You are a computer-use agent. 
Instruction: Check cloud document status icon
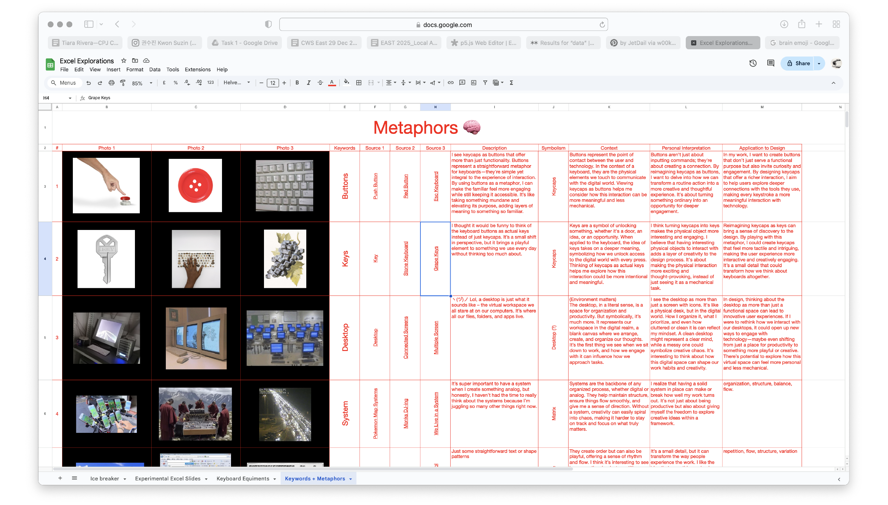coord(146,61)
